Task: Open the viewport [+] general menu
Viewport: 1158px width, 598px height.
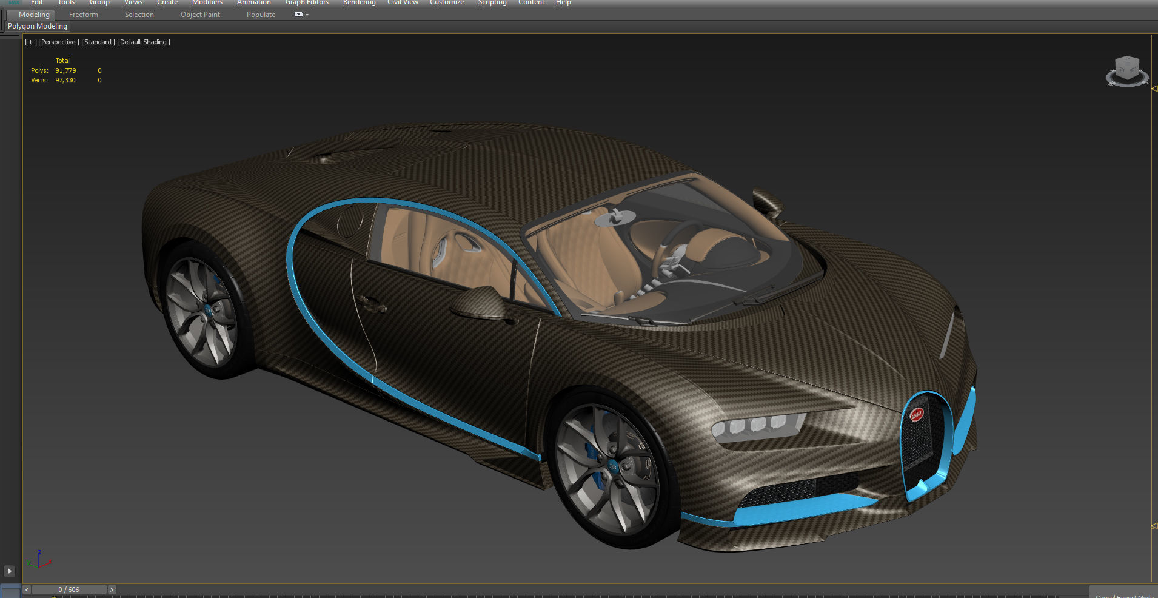Action: (30, 42)
